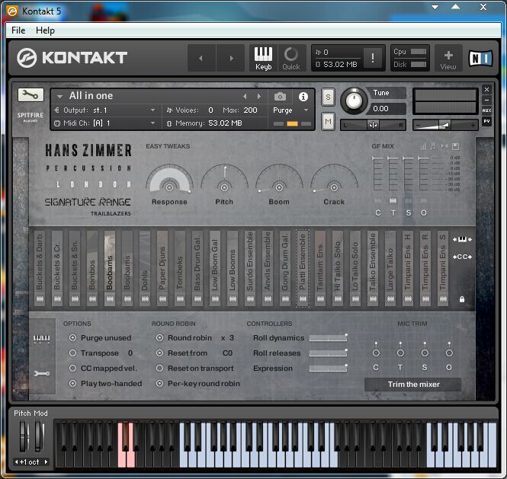Select previous instrument arrow beside All in one
507x479 pixels.
tap(245, 96)
